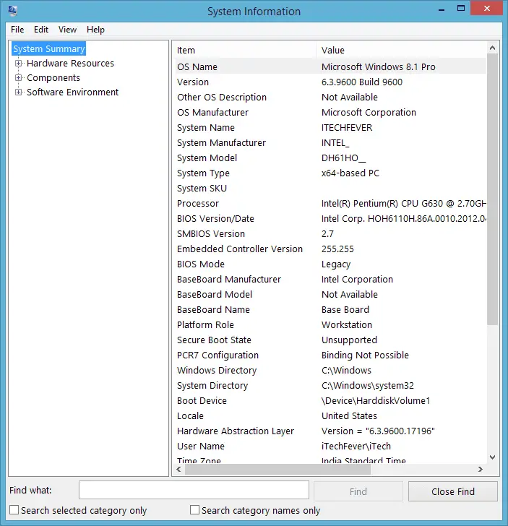This screenshot has height=526, width=508.
Task: Select the Locale row label
Action: click(x=190, y=415)
